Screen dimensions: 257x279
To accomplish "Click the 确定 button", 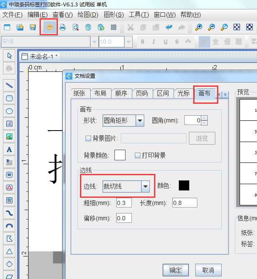I will pyautogui.click(x=176, y=270).
